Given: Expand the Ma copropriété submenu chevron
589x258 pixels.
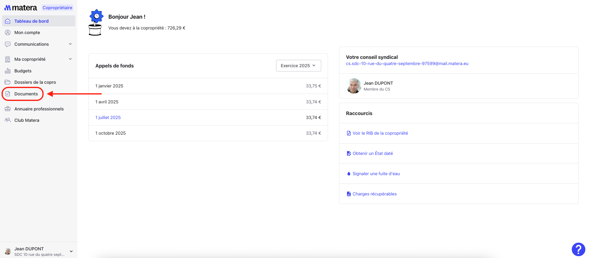Looking at the screenshot, I should (x=70, y=59).
